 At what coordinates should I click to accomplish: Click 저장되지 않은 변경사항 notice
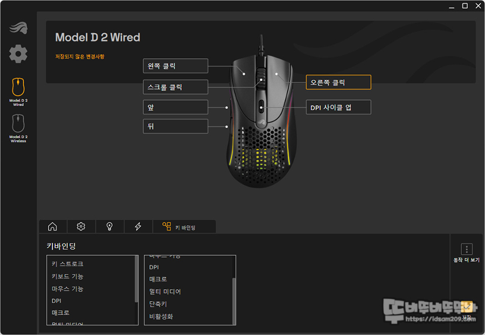click(x=80, y=57)
